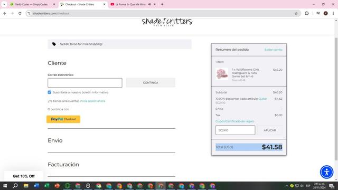Click the Envío section heading
338x190 pixels.
[x=55, y=140]
